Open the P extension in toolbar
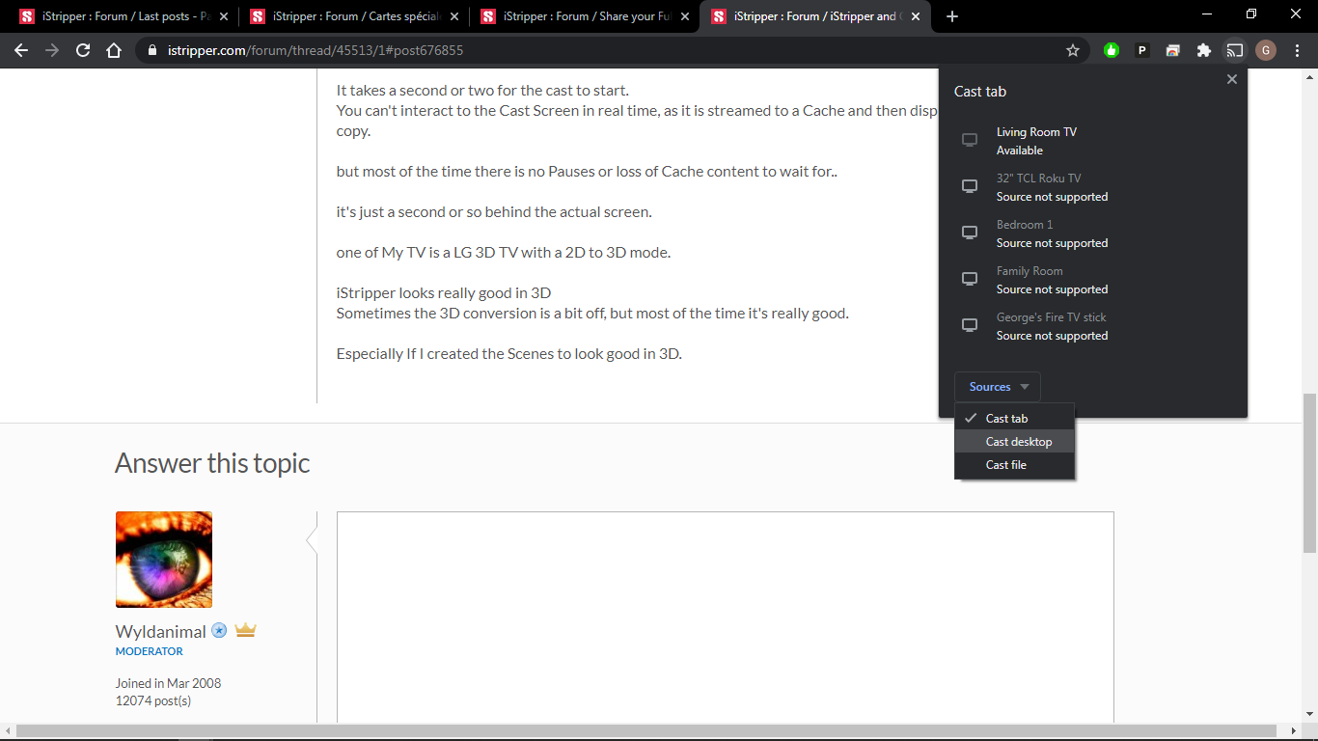The image size is (1318, 741). (x=1142, y=50)
